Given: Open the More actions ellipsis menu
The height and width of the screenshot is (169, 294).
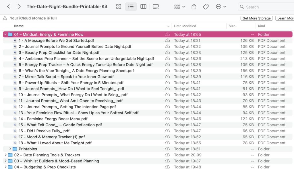Looking at the screenshot, I should point(220,7).
